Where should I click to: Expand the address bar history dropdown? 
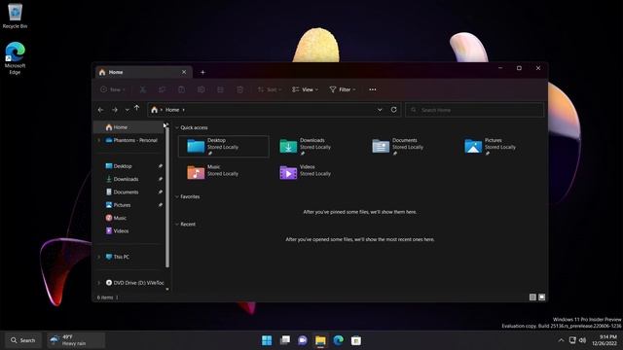point(380,110)
